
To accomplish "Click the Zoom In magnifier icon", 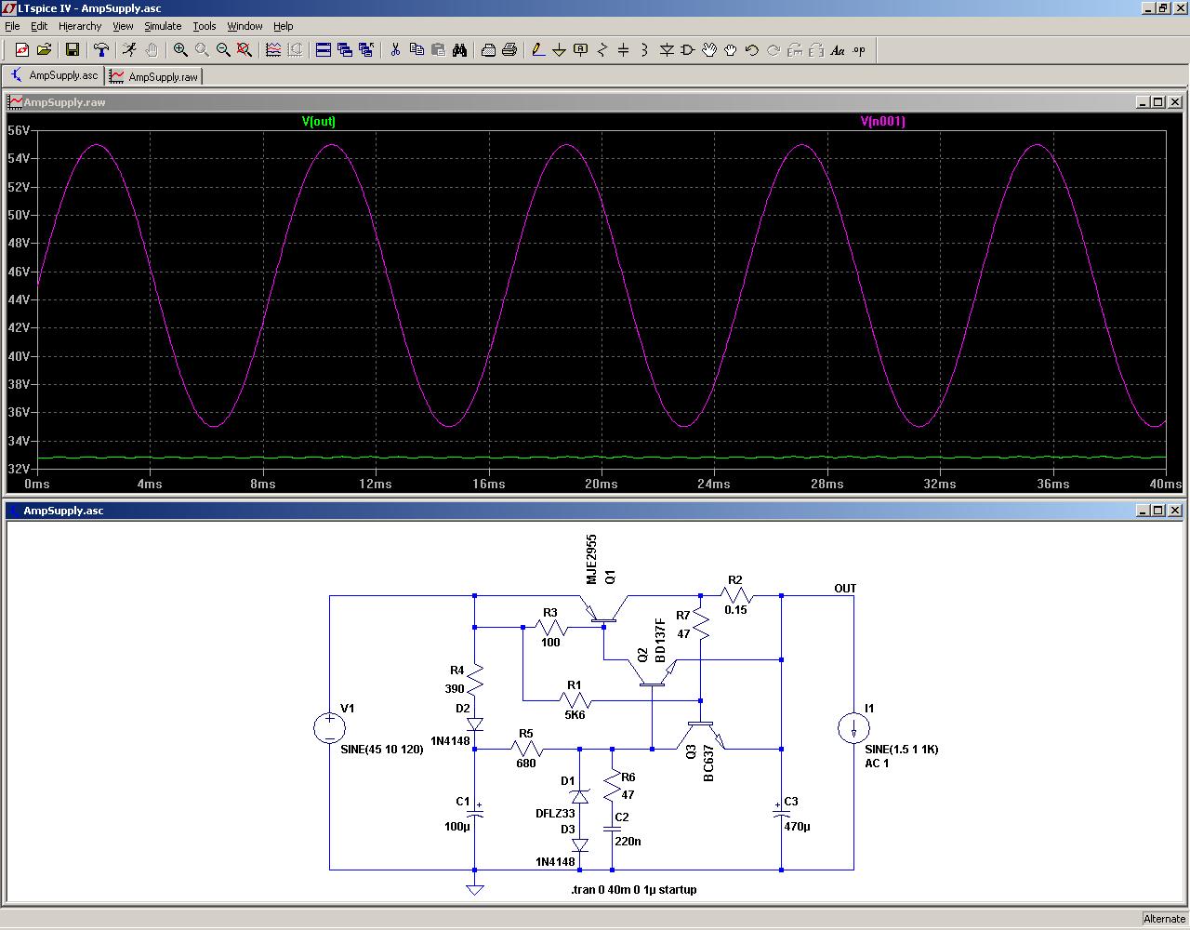I will [x=180, y=50].
